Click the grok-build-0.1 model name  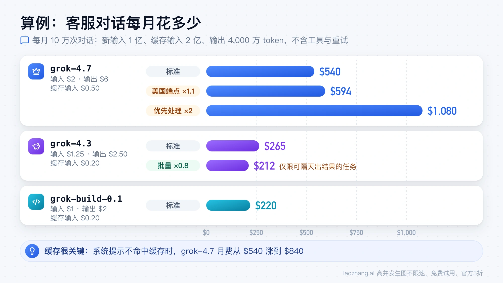(x=86, y=199)
